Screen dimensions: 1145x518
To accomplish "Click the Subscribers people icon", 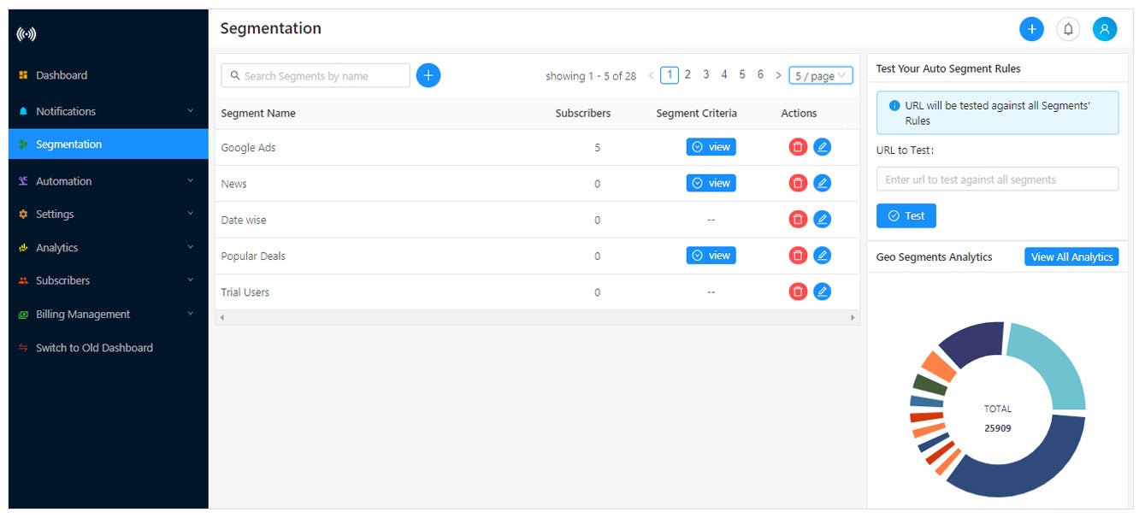I will pos(23,280).
